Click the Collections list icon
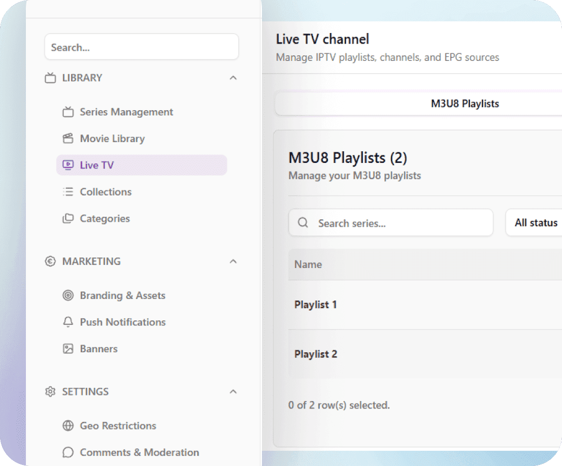562x466 pixels. [x=69, y=191]
